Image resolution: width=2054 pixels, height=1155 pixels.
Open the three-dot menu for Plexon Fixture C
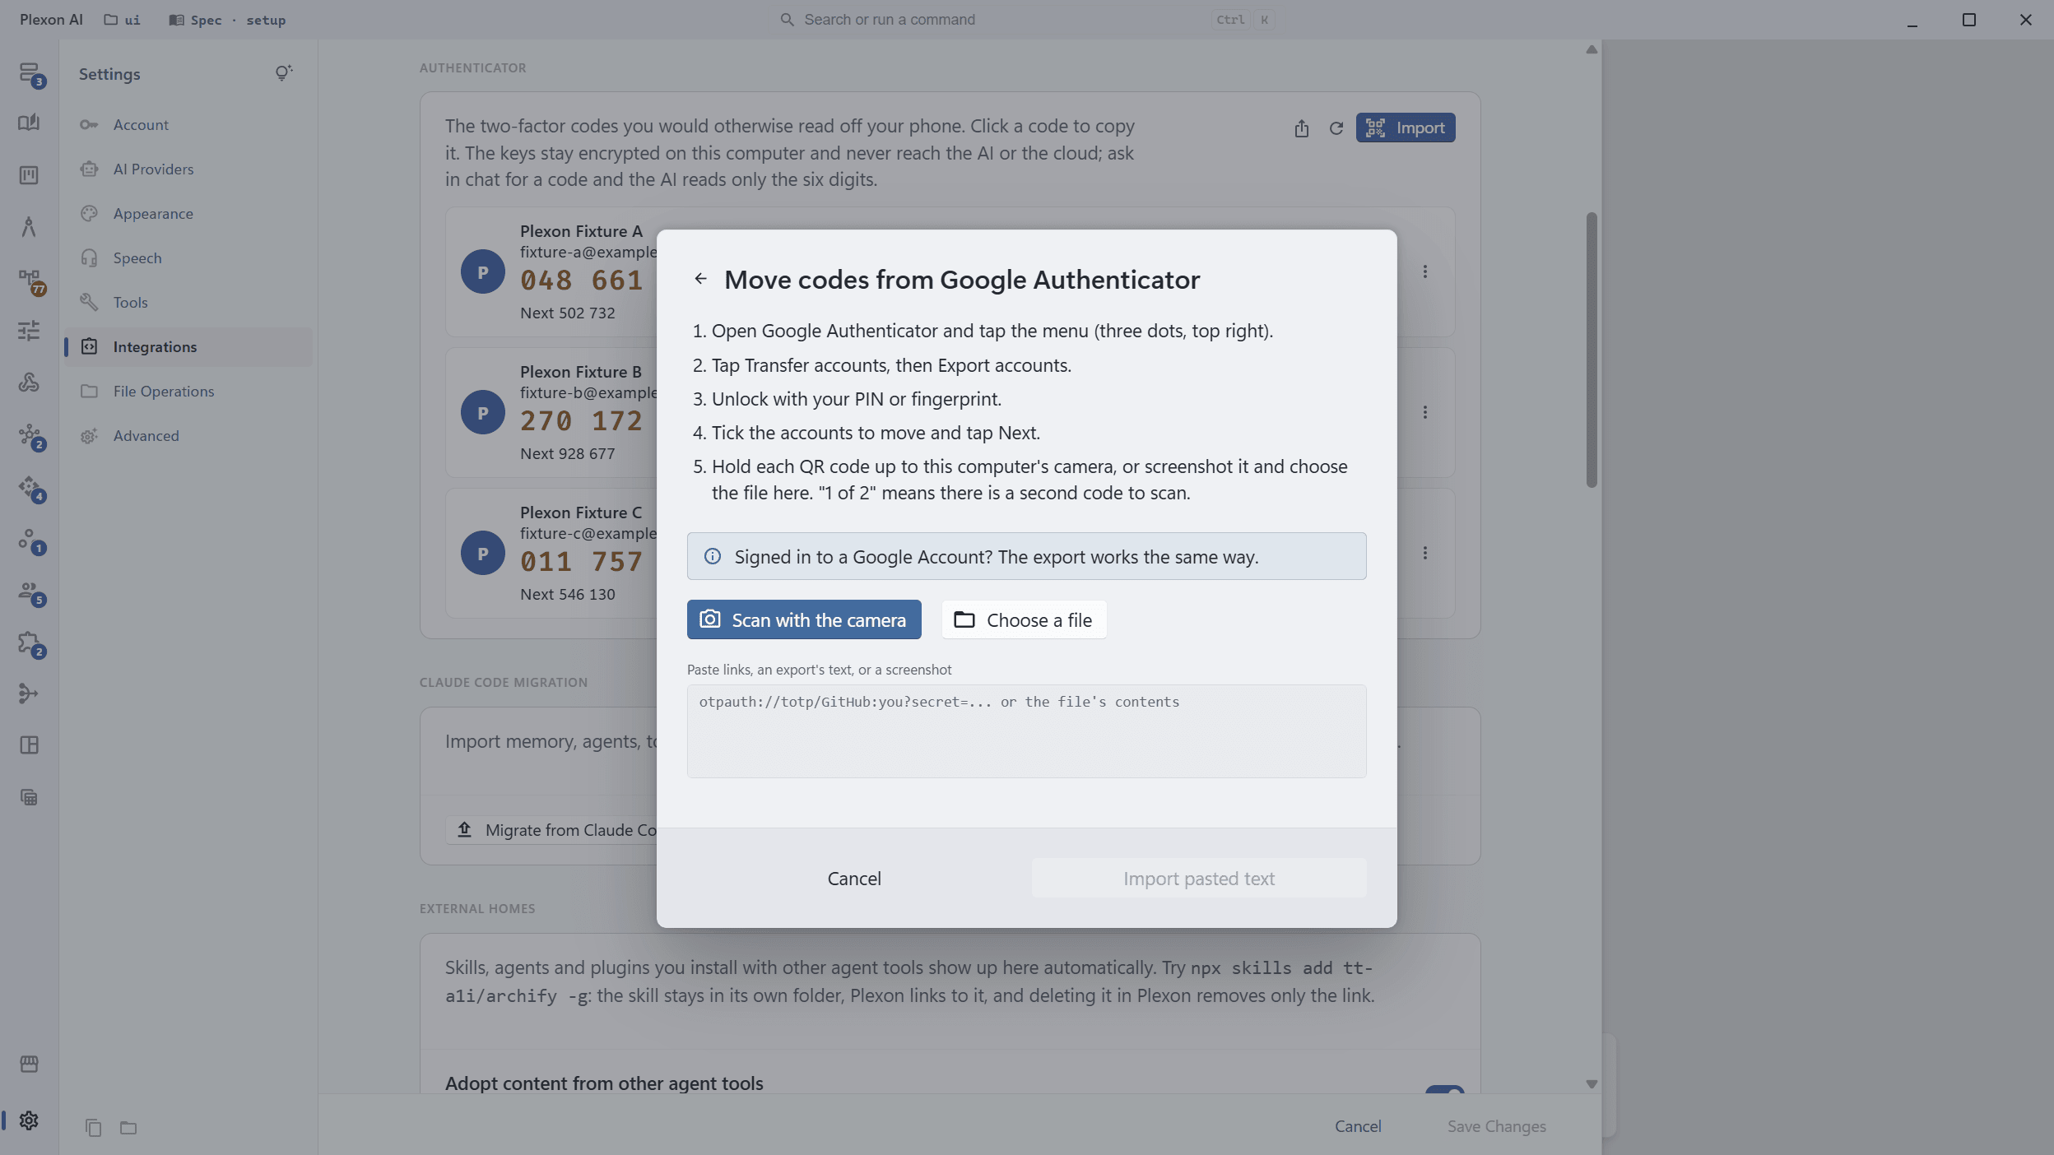pos(1425,553)
